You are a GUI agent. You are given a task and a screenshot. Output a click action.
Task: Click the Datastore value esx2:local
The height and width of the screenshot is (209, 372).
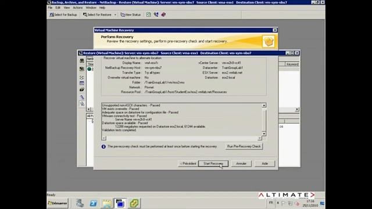[x=228, y=77]
